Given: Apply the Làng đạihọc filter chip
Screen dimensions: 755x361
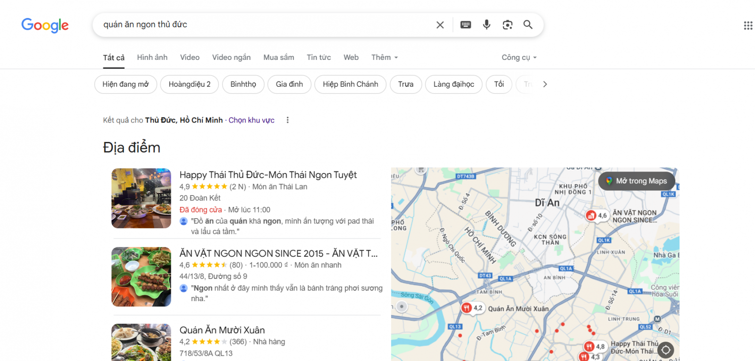Looking at the screenshot, I should tap(454, 84).
